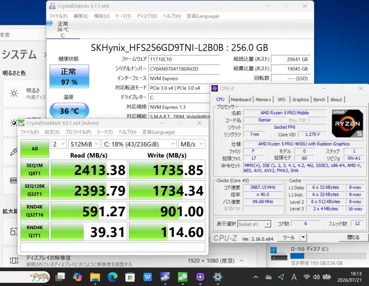Open File Explorer on the taskbar
This screenshot has height=286, width=369.
pyautogui.click(x=95, y=277)
